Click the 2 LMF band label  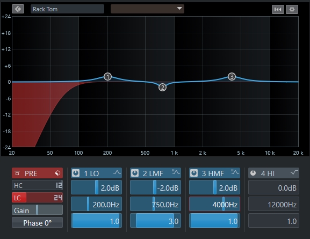tap(153, 173)
